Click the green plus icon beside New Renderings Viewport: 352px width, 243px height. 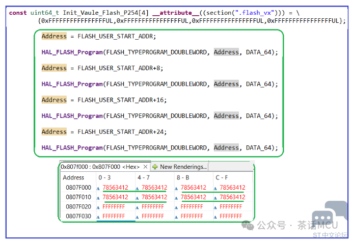pos(155,167)
